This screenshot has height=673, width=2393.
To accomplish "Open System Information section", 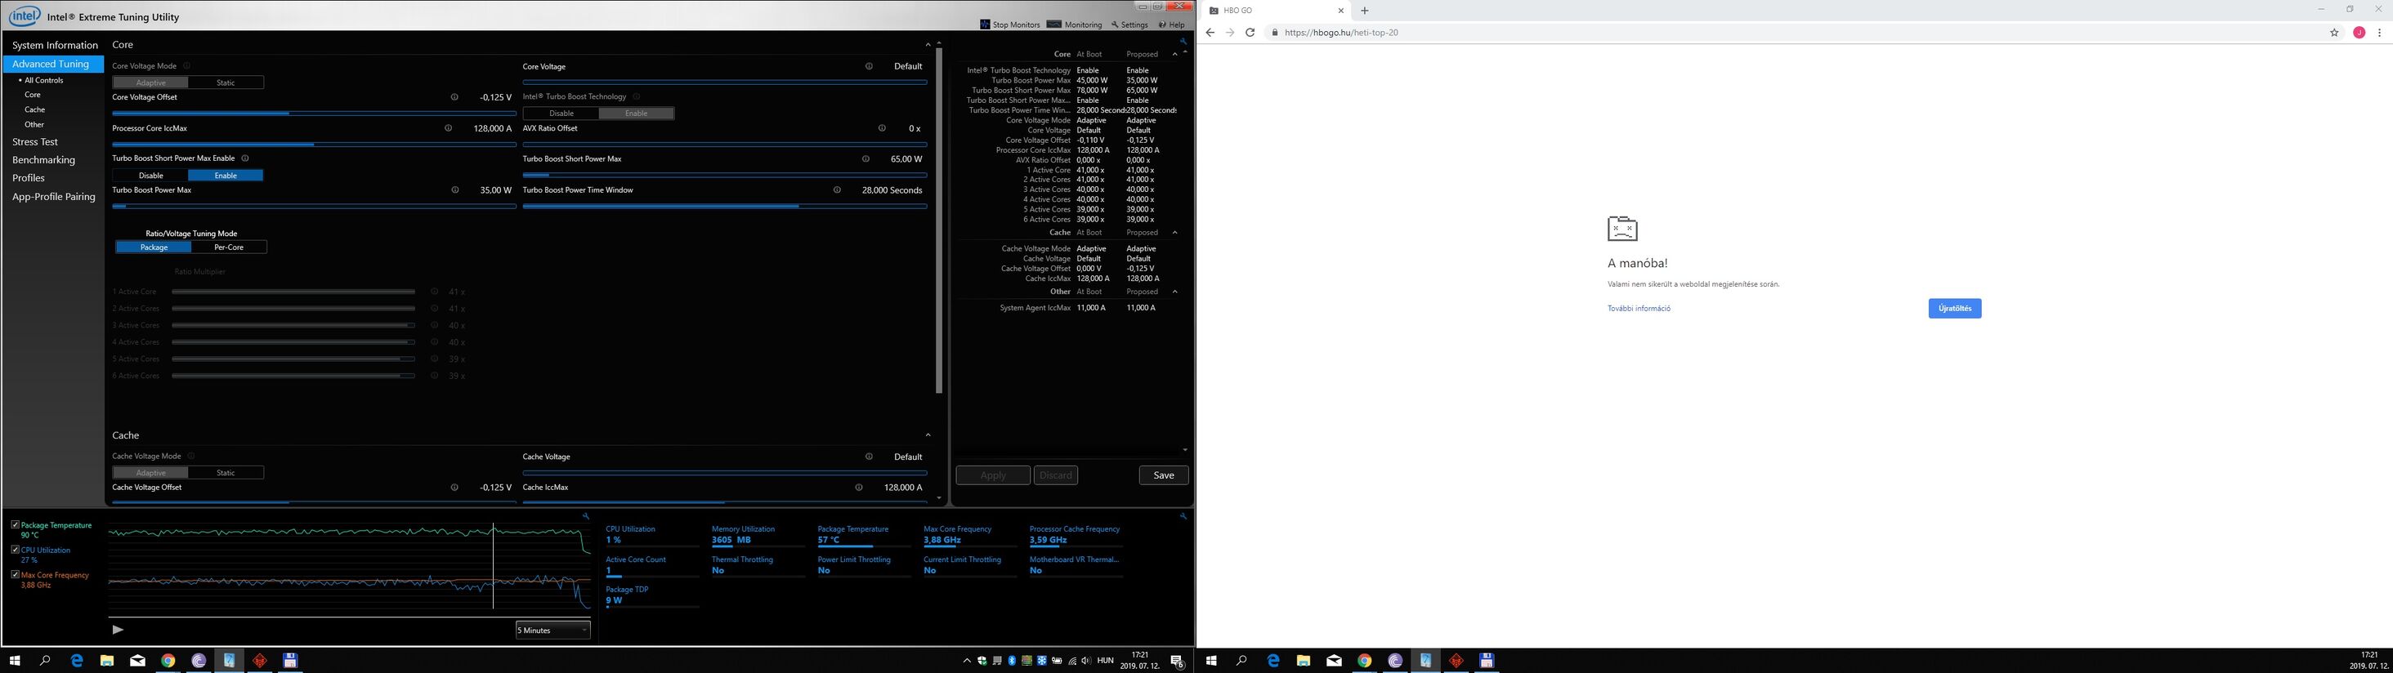I will (x=55, y=46).
